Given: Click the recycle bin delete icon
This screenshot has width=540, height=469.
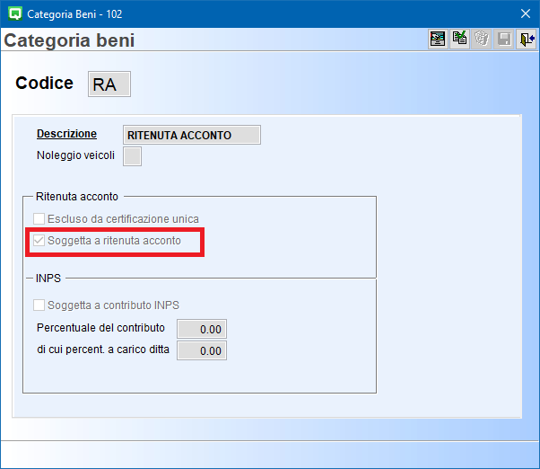Looking at the screenshot, I should pyautogui.click(x=482, y=40).
